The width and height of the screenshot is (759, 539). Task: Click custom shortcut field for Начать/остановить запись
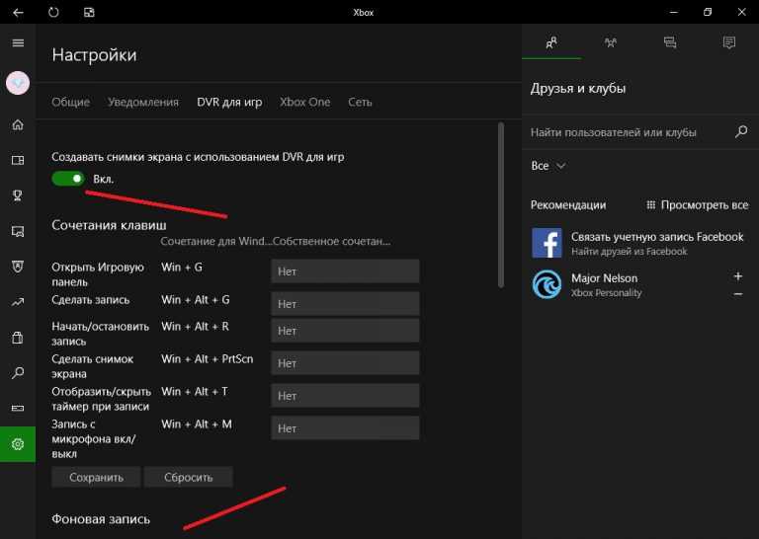coord(345,331)
